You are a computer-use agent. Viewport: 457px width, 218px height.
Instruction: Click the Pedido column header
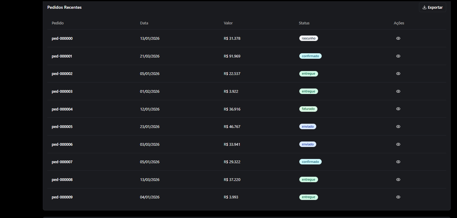coord(58,23)
